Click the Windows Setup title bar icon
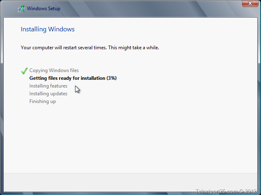261x195 pixels. pos(22,9)
